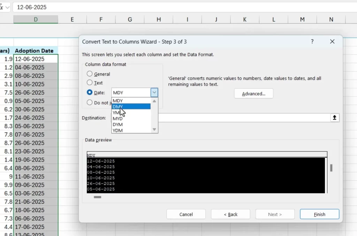Viewport: 357px width, 236px height.
Task: Click cell containing 03-06-2025
Action: [36, 193]
